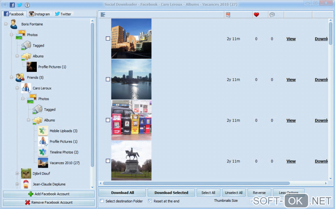Sort by the comments bubble column icon

[x=272, y=14]
